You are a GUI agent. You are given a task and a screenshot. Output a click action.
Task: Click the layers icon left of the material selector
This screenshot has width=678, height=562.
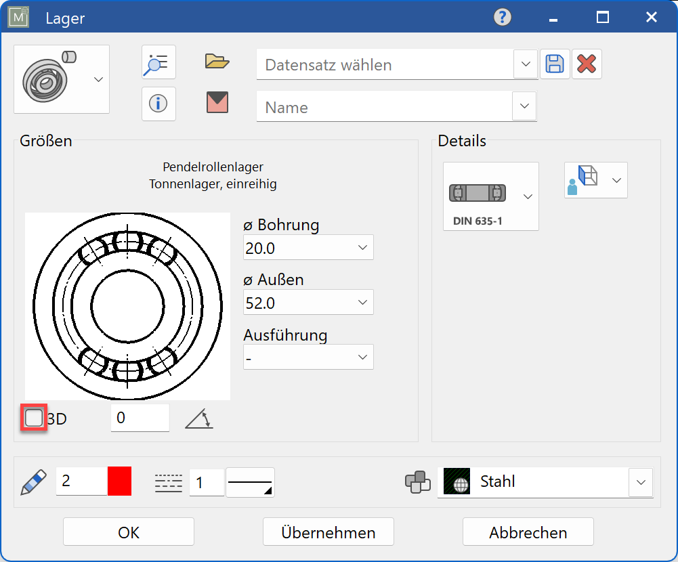(x=418, y=481)
